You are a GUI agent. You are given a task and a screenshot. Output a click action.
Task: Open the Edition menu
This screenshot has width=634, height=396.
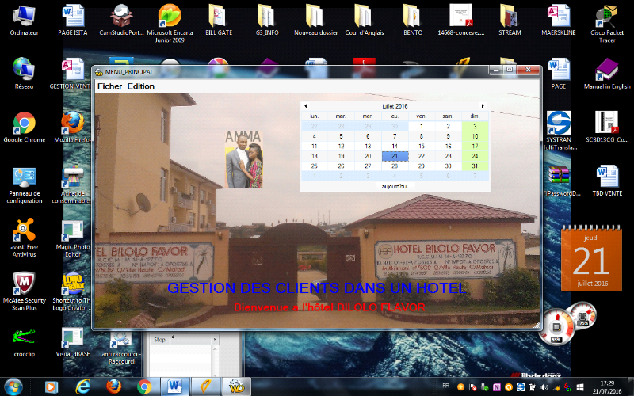point(141,86)
